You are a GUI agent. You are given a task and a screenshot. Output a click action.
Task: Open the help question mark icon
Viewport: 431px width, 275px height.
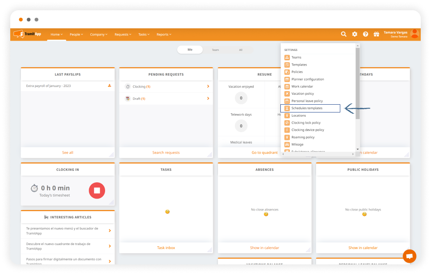pyautogui.click(x=365, y=34)
